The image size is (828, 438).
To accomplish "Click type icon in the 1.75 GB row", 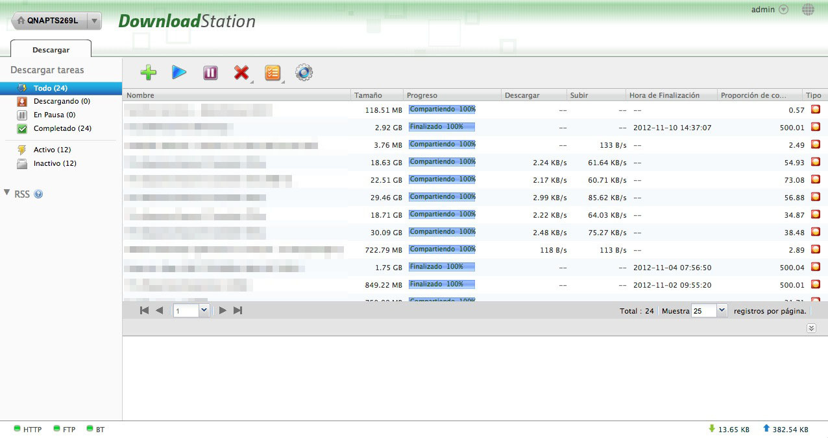I will [816, 267].
